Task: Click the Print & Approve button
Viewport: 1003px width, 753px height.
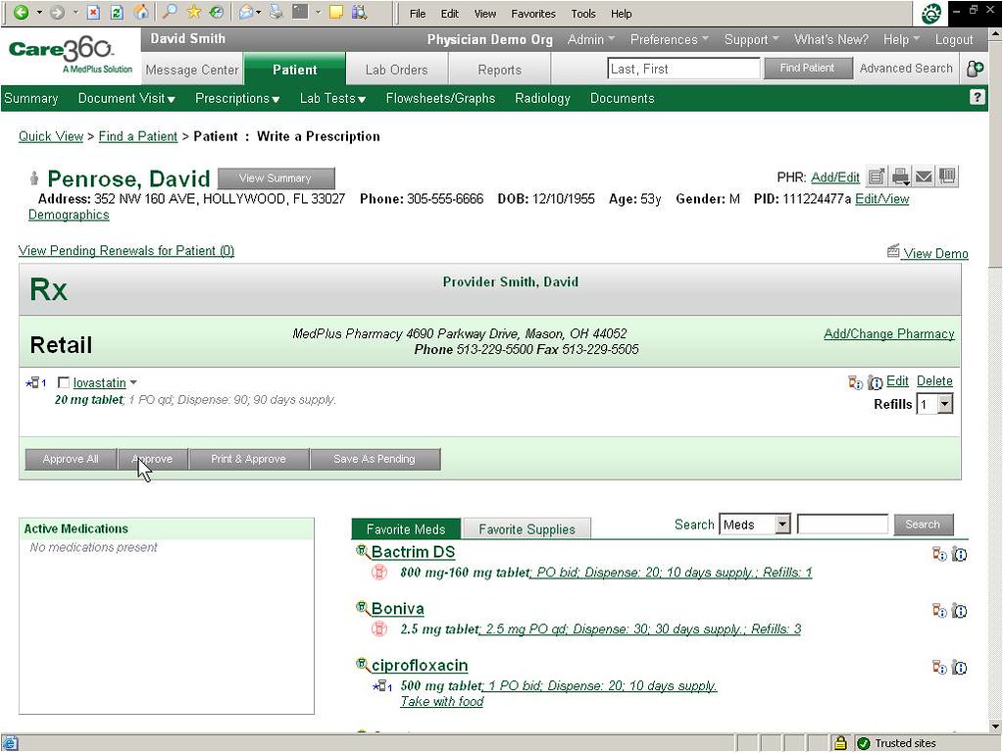Action: [248, 459]
